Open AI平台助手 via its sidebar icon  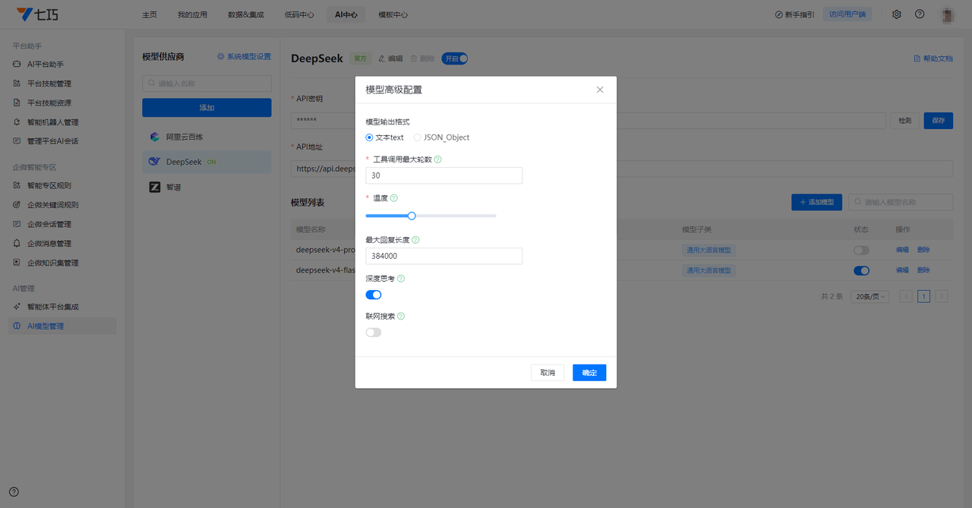17,64
